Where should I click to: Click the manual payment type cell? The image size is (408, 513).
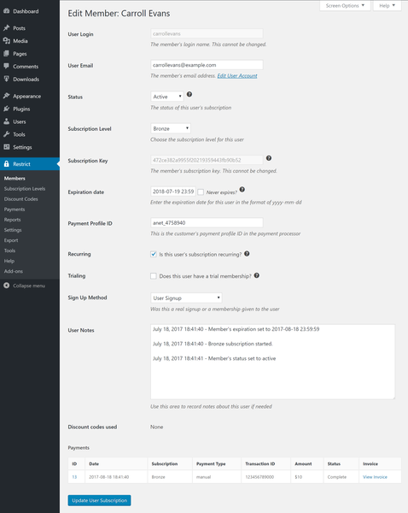pos(217,477)
